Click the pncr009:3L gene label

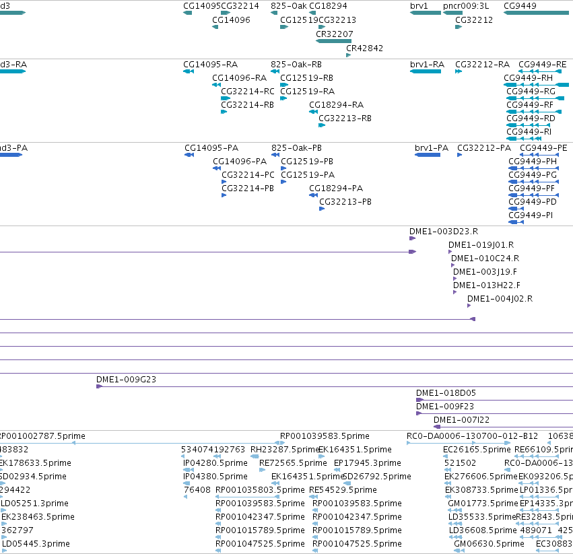(465, 6)
